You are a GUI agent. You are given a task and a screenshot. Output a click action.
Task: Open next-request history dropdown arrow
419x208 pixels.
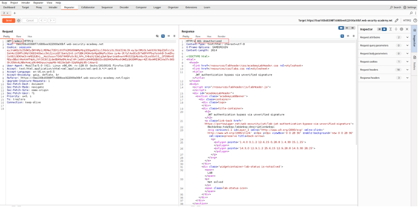coord(54,21)
